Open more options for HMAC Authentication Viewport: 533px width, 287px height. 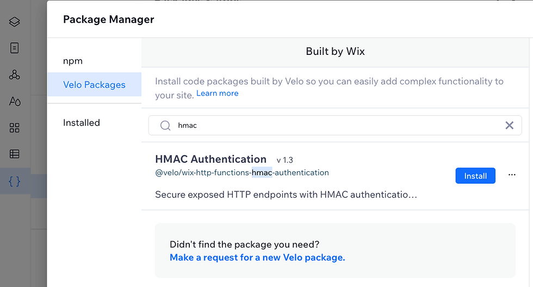coord(512,175)
